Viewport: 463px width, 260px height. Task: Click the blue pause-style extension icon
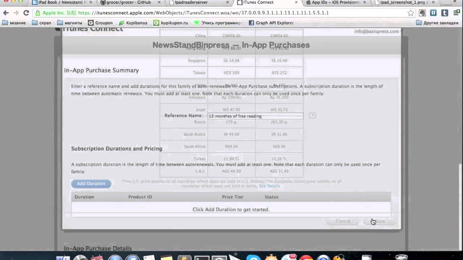click(x=433, y=13)
